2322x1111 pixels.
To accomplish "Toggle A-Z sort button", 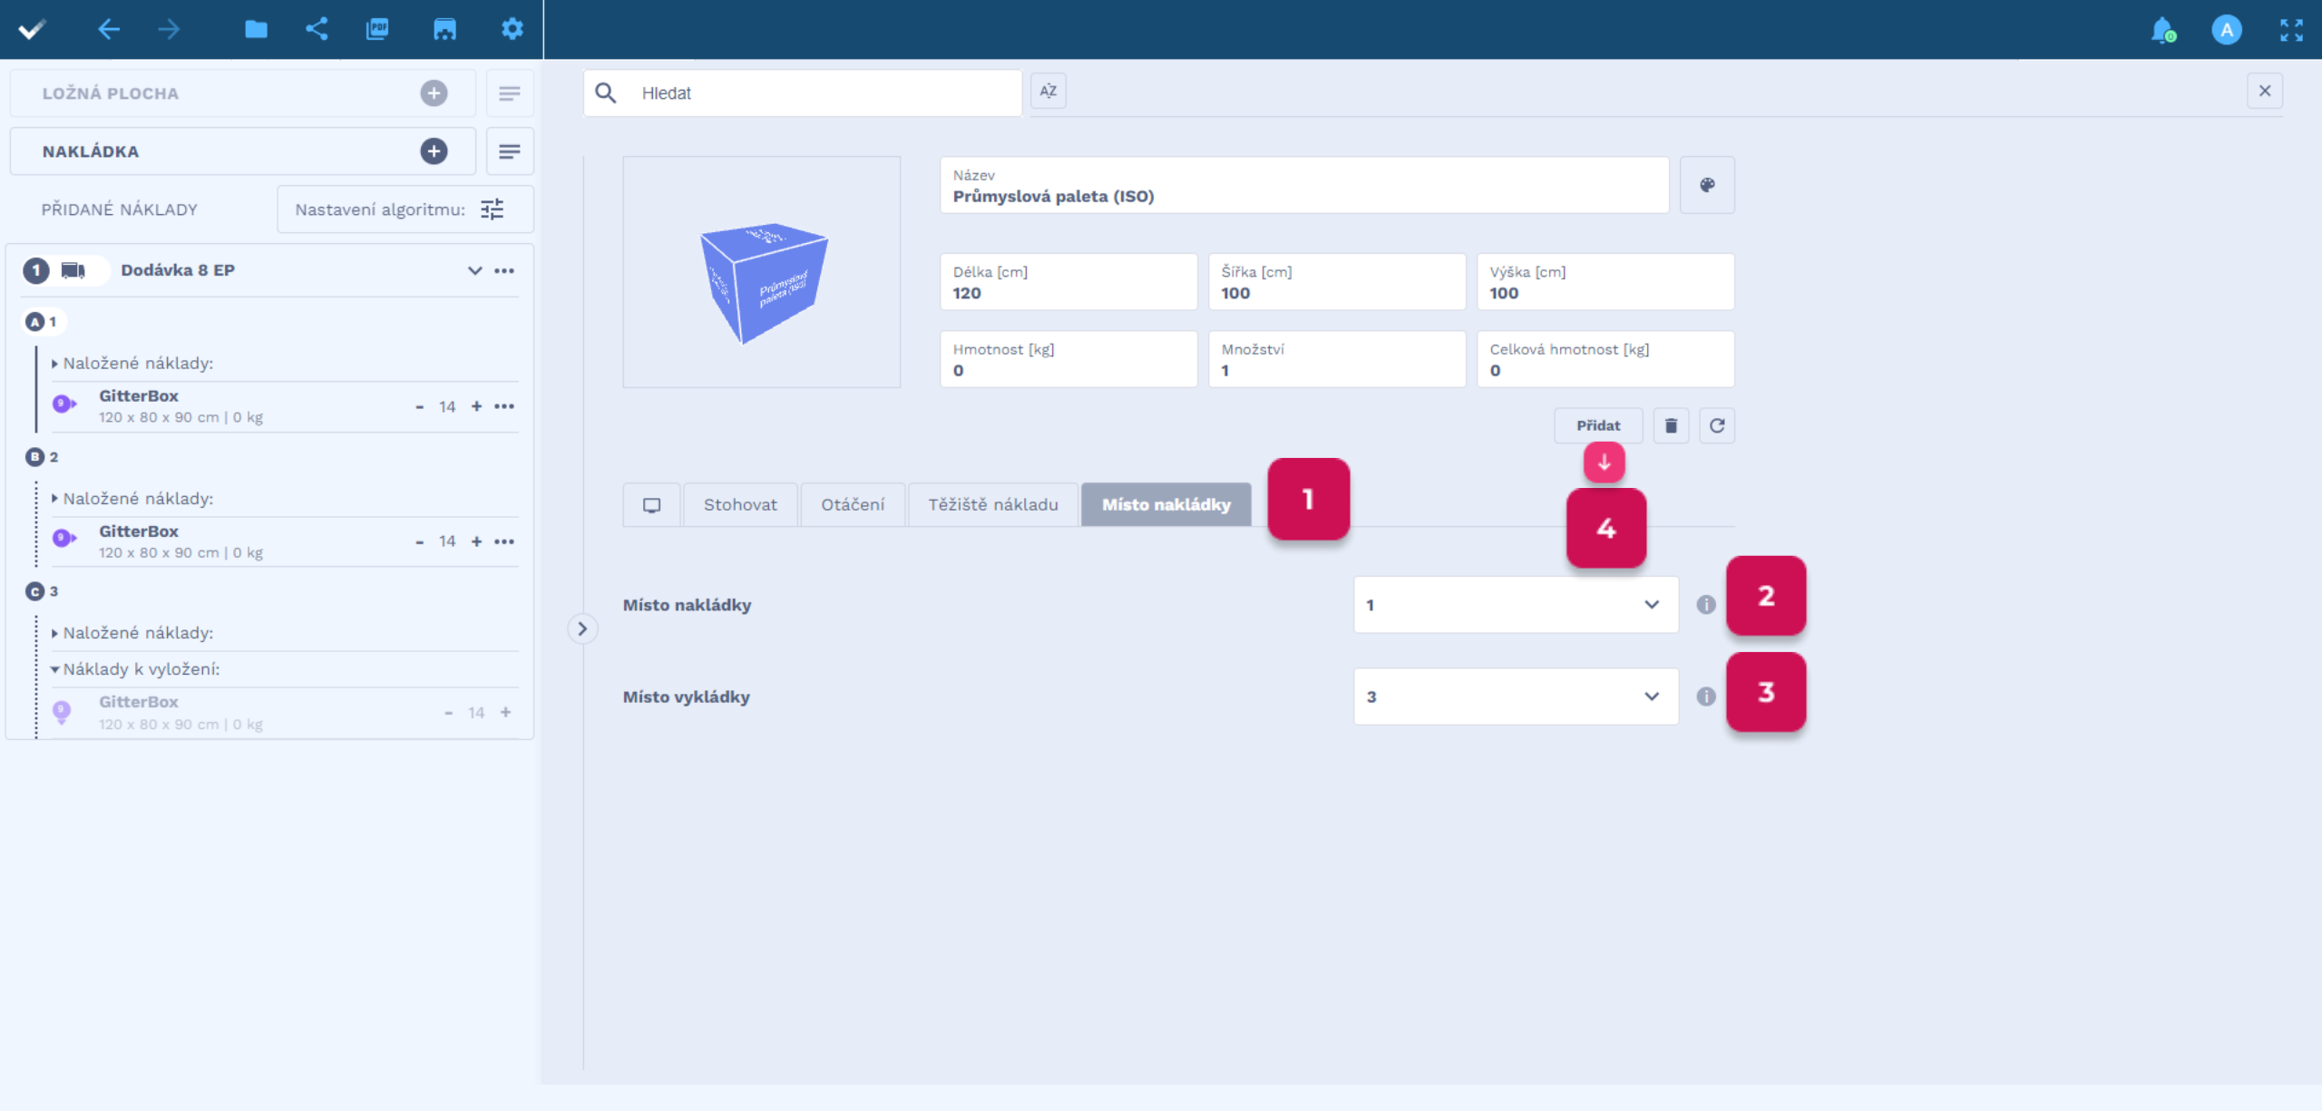I will pyautogui.click(x=1049, y=92).
